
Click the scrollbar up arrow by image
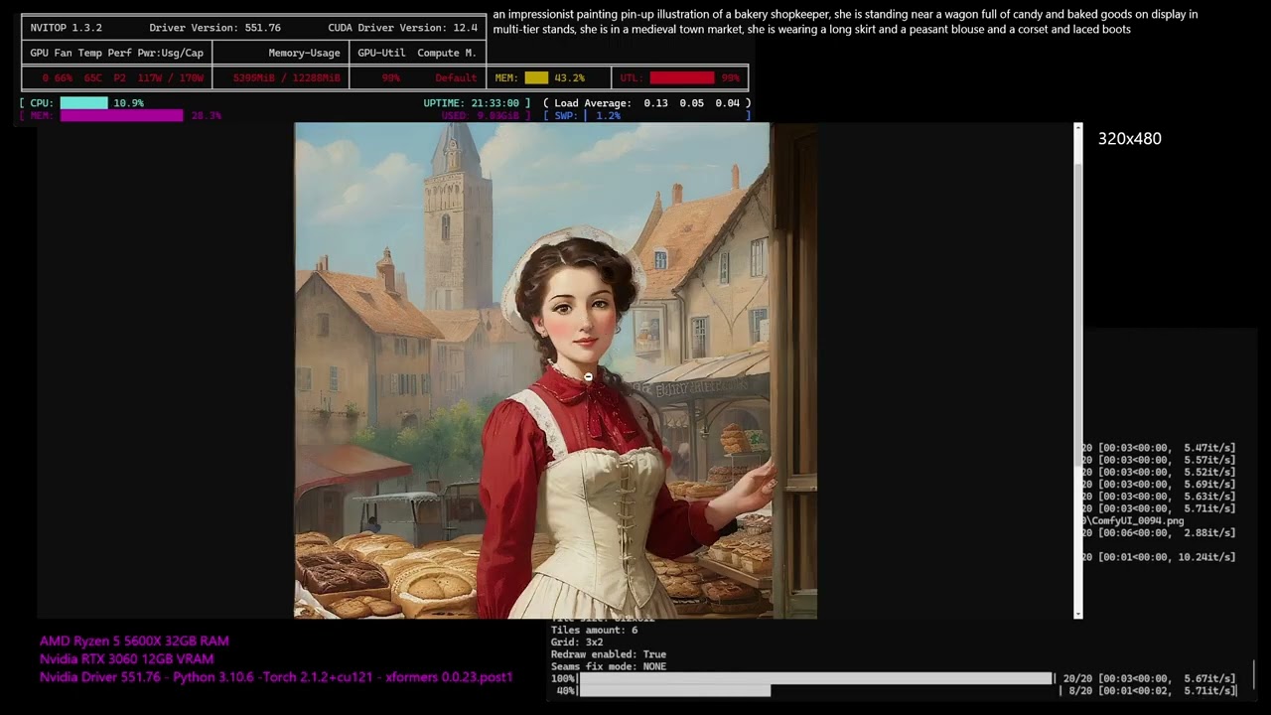point(1078,128)
